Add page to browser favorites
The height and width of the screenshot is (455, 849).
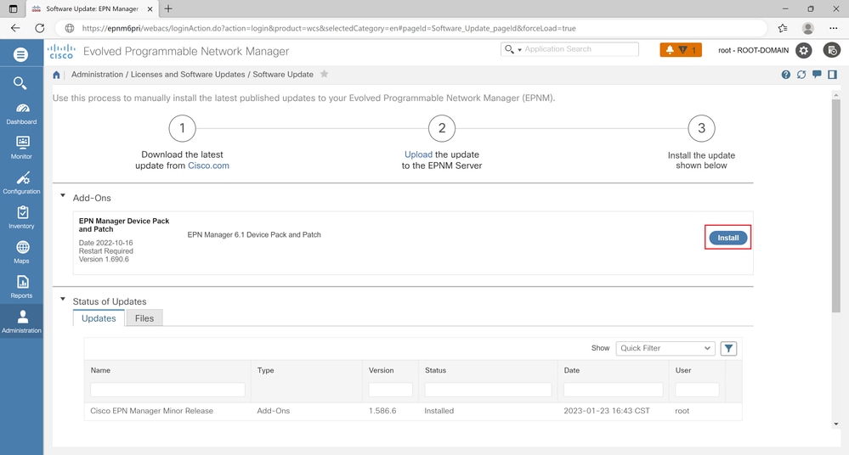(x=783, y=28)
